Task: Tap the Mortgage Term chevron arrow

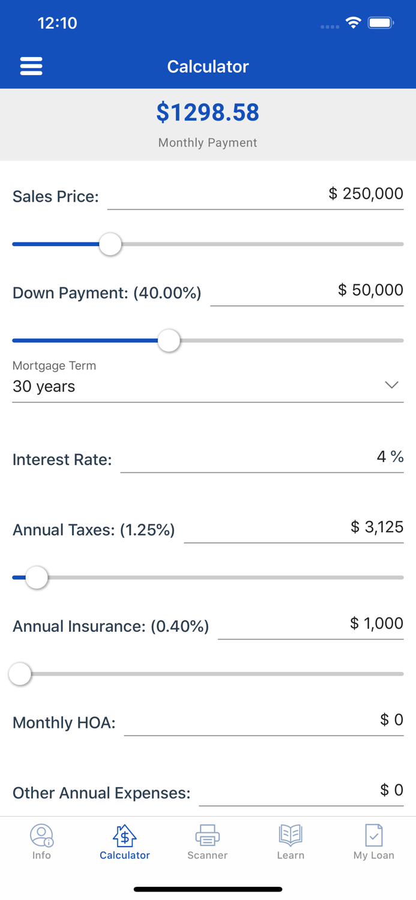Action: click(x=391, y=385)
